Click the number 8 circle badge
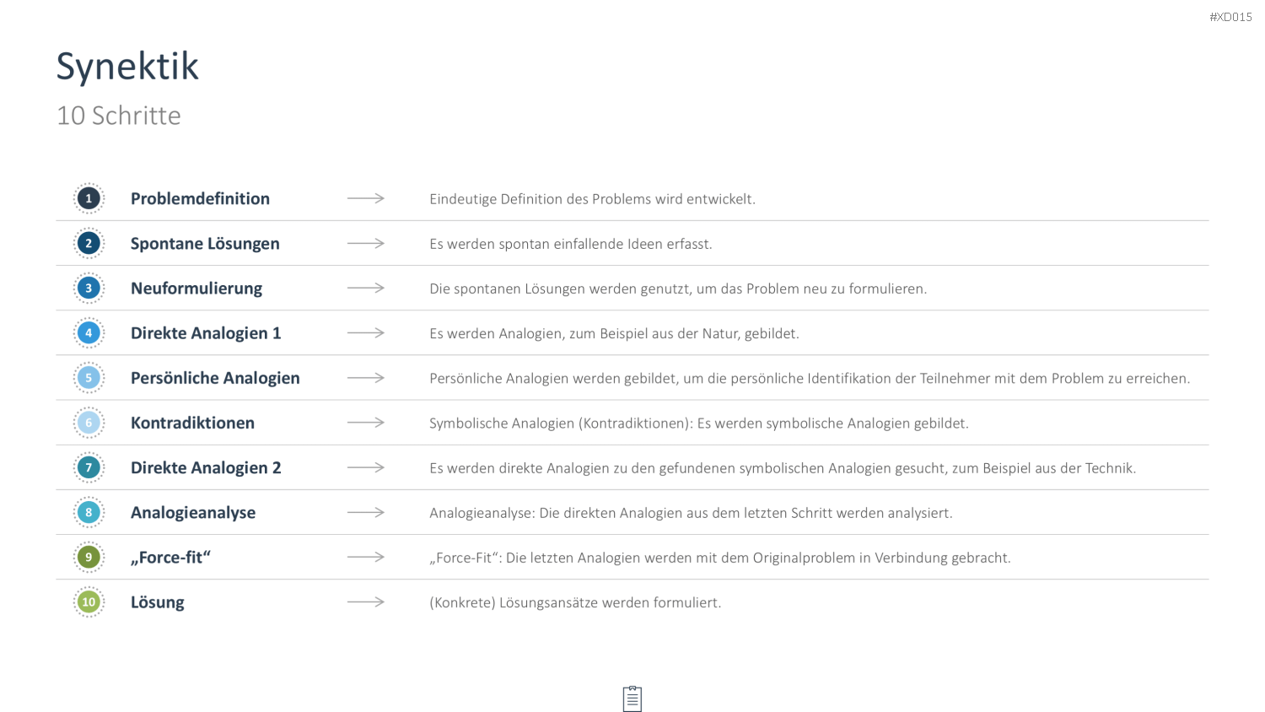Image resolution: width=1265 pixels, height=712 pixels. click(89, 512)
